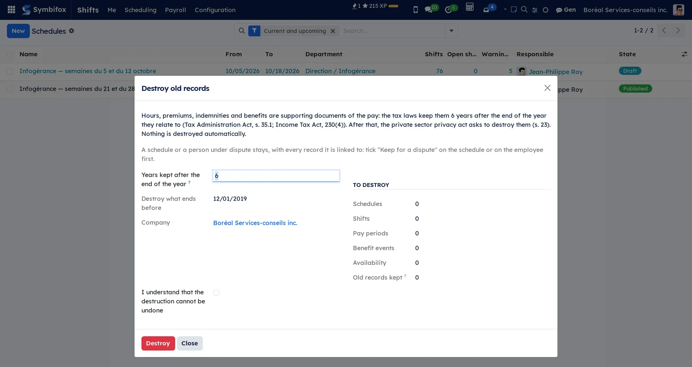Select all rows with the header checkbox

10,55
